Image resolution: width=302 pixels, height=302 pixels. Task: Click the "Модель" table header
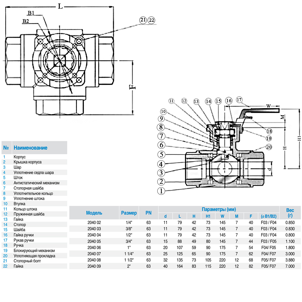[94, 213]
